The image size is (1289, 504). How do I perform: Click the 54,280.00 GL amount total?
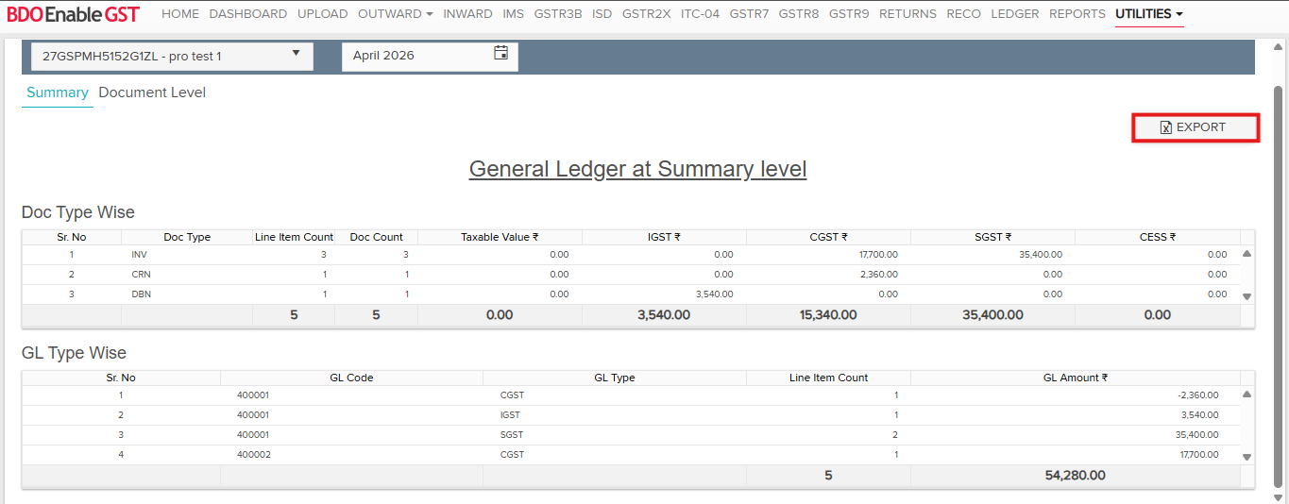pos(1075,476)
